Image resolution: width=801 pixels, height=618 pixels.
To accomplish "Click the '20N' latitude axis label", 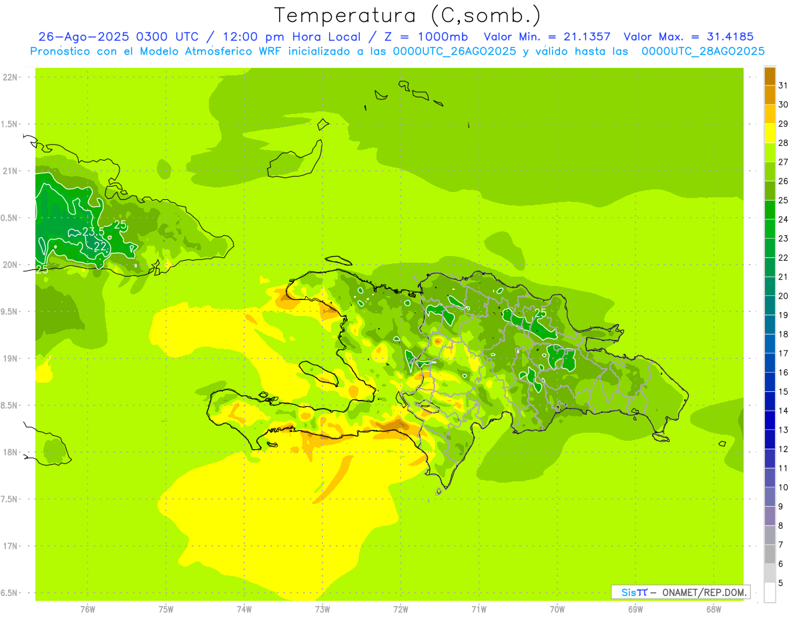I will click(x=10, y=265).
